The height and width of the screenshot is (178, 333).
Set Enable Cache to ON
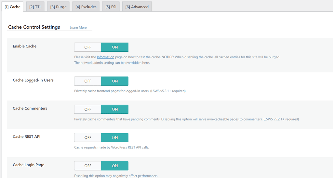(x=115, y=47)
